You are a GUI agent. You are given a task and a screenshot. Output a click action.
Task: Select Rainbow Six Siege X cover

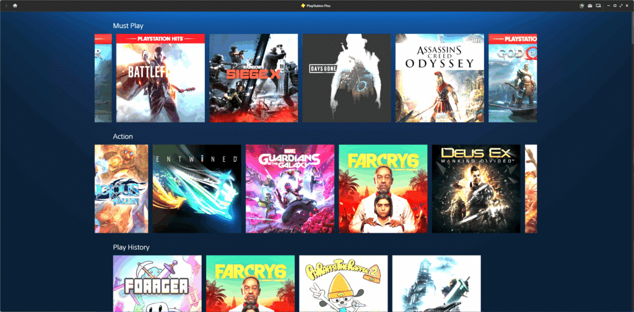[253, 78]
